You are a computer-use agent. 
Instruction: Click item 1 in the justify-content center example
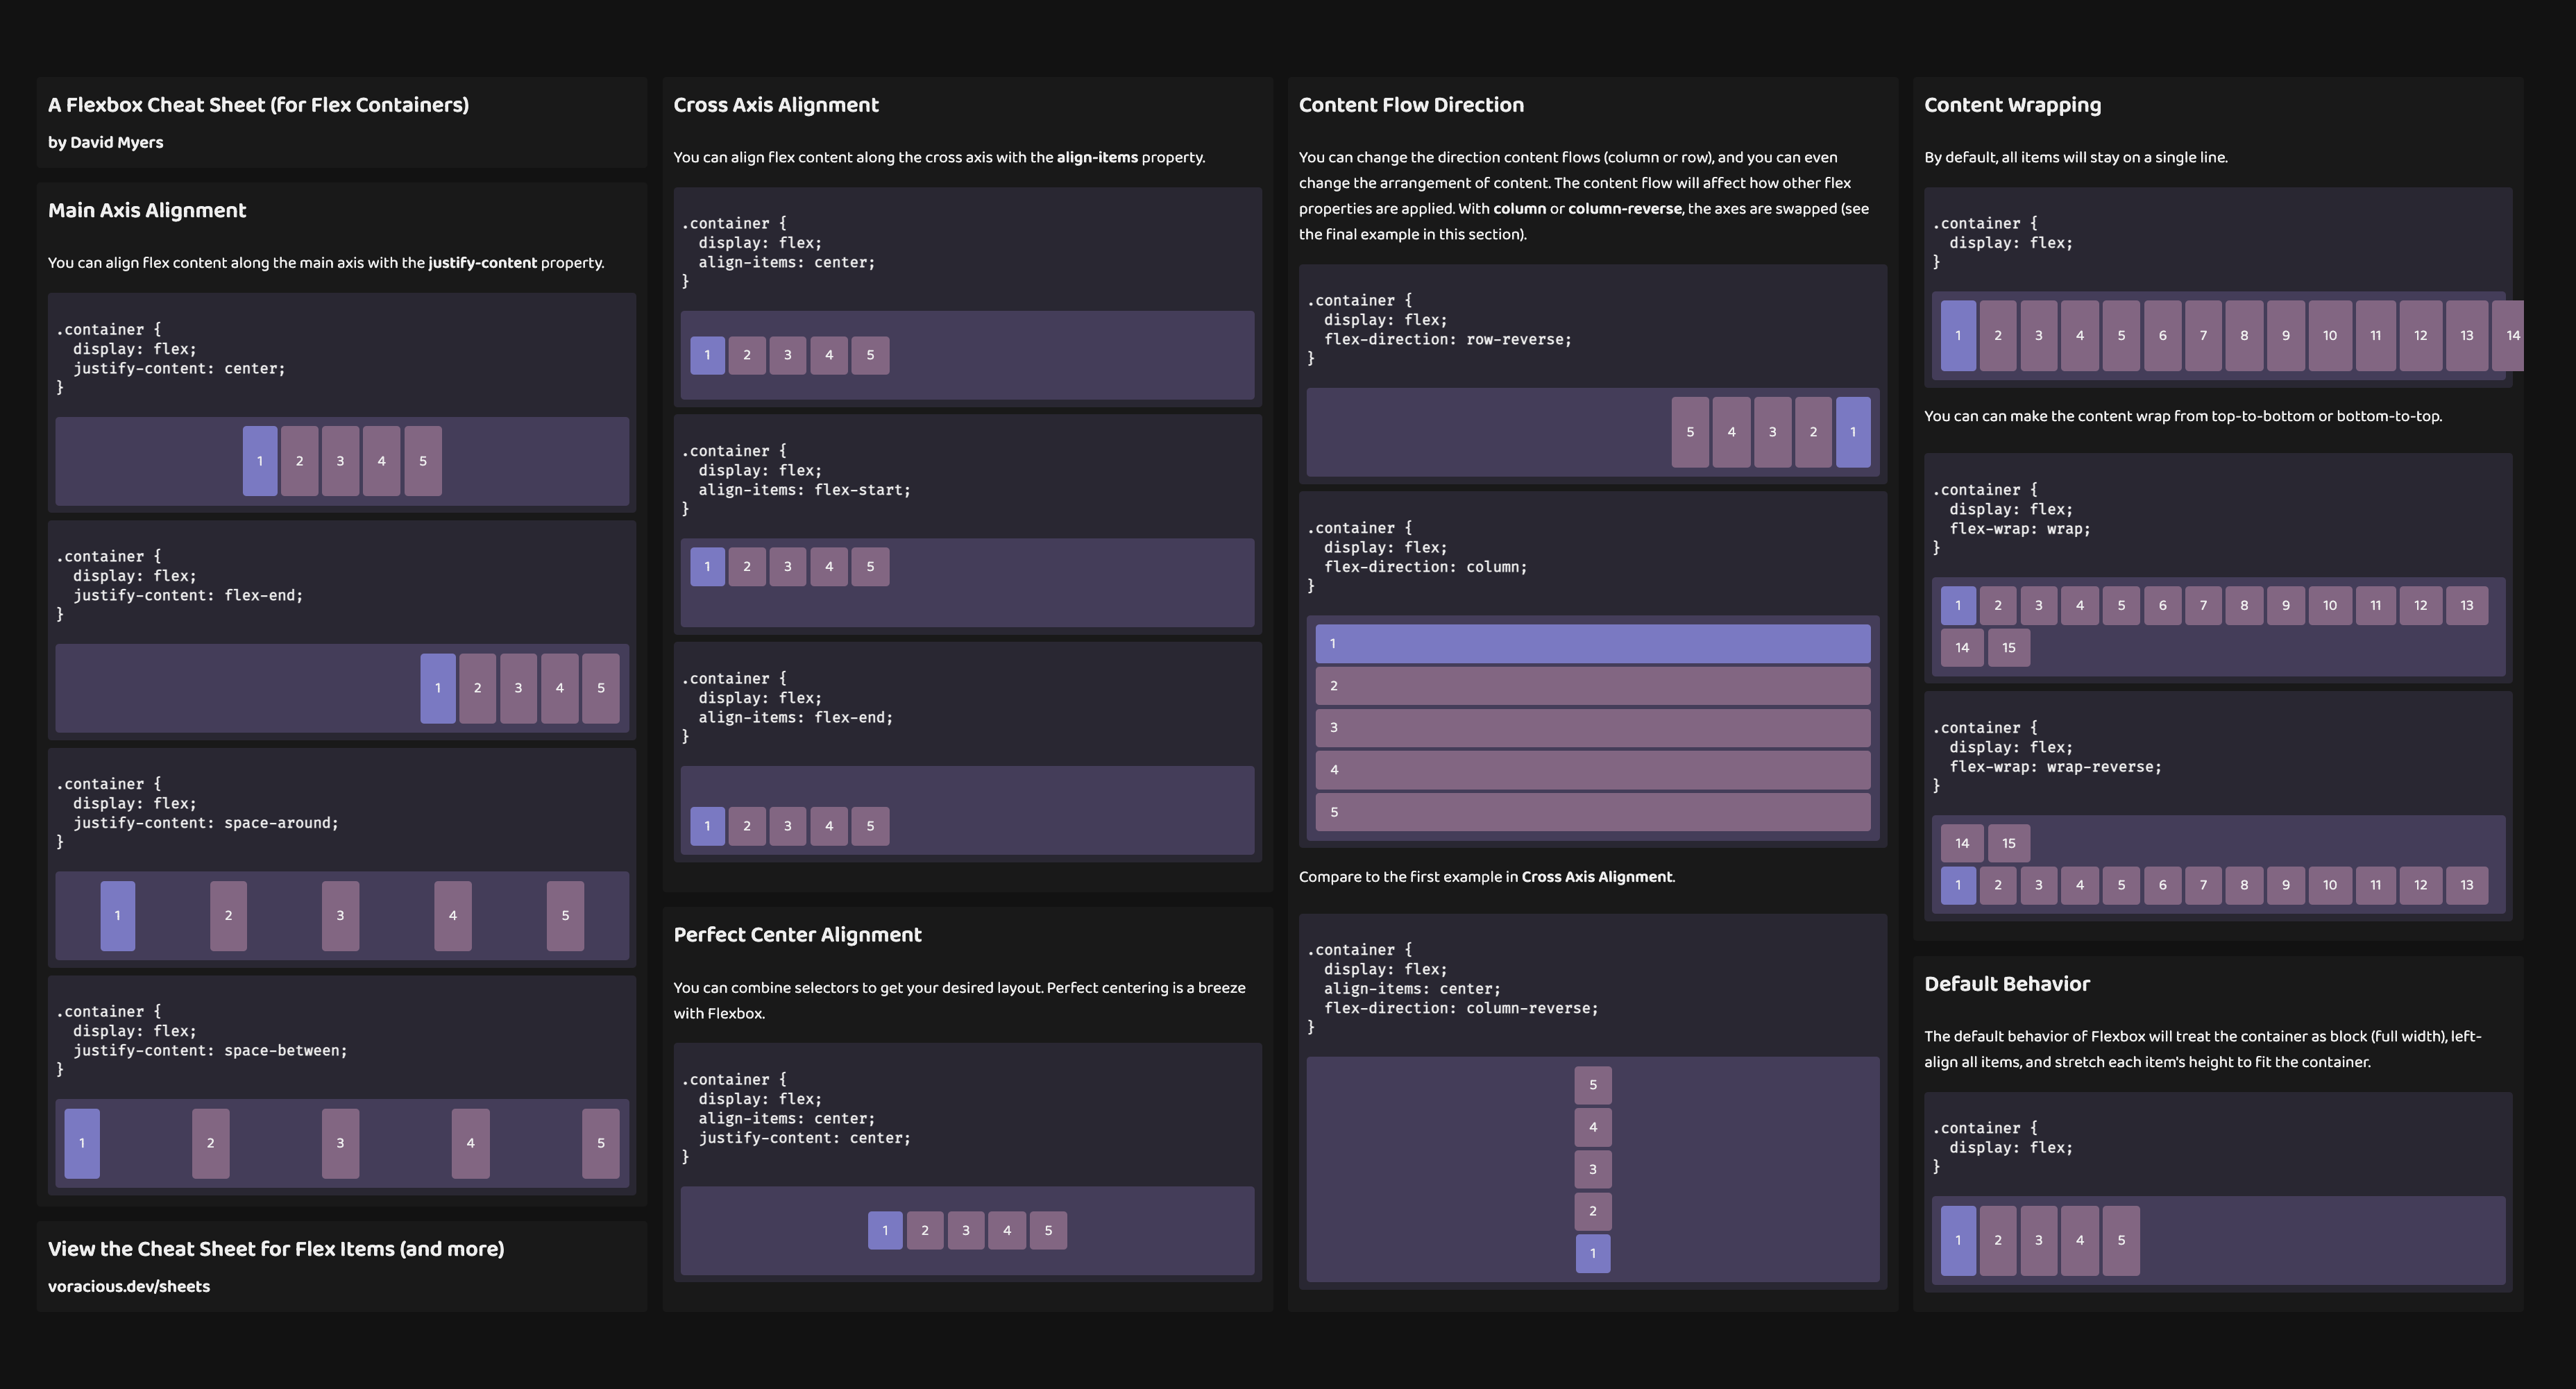point(260,461)
